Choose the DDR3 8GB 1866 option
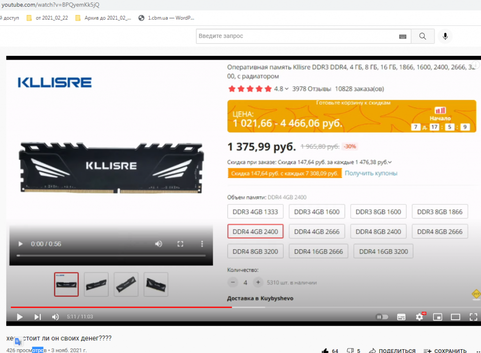Screen dimensions: 481x353 (x=440, y=212)
